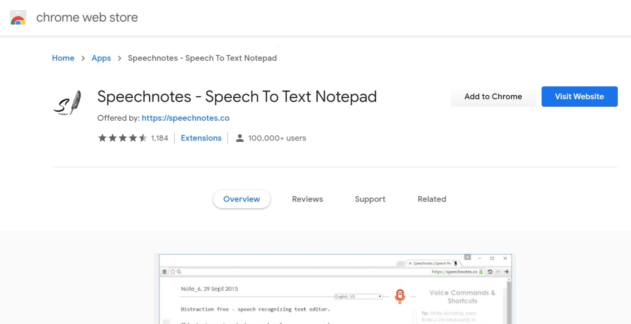Click the user count person icon
The image size is (631, 324).
240,138
